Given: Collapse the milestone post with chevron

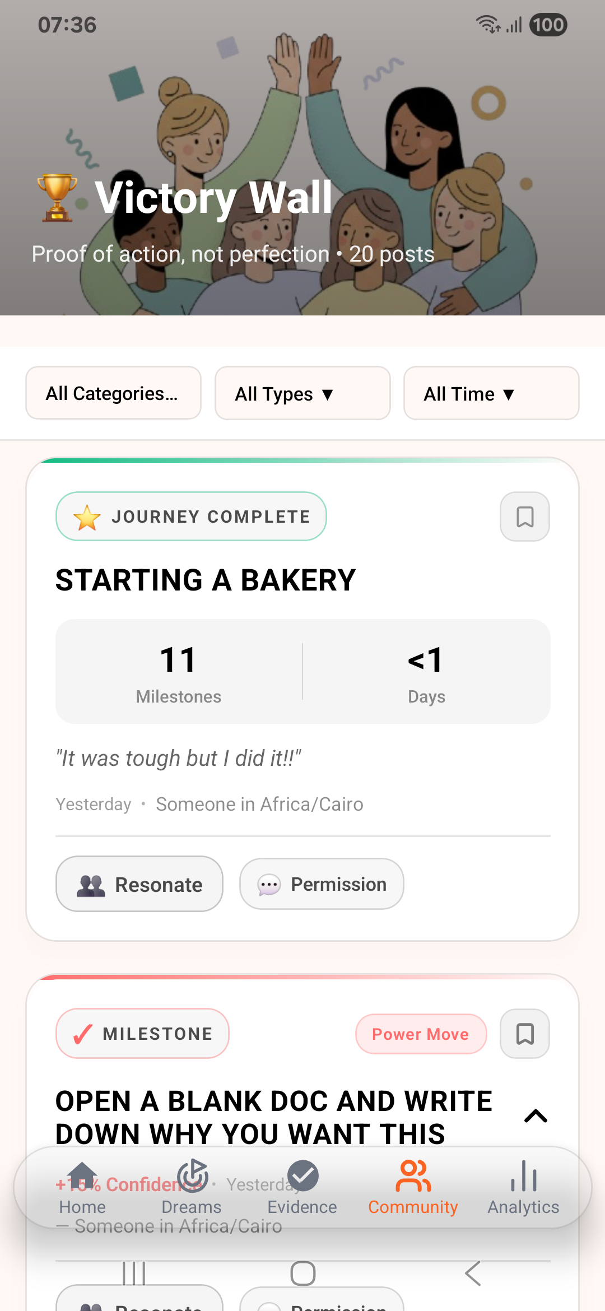Looking at the screenshot, I should click(x=536, y=1116).
